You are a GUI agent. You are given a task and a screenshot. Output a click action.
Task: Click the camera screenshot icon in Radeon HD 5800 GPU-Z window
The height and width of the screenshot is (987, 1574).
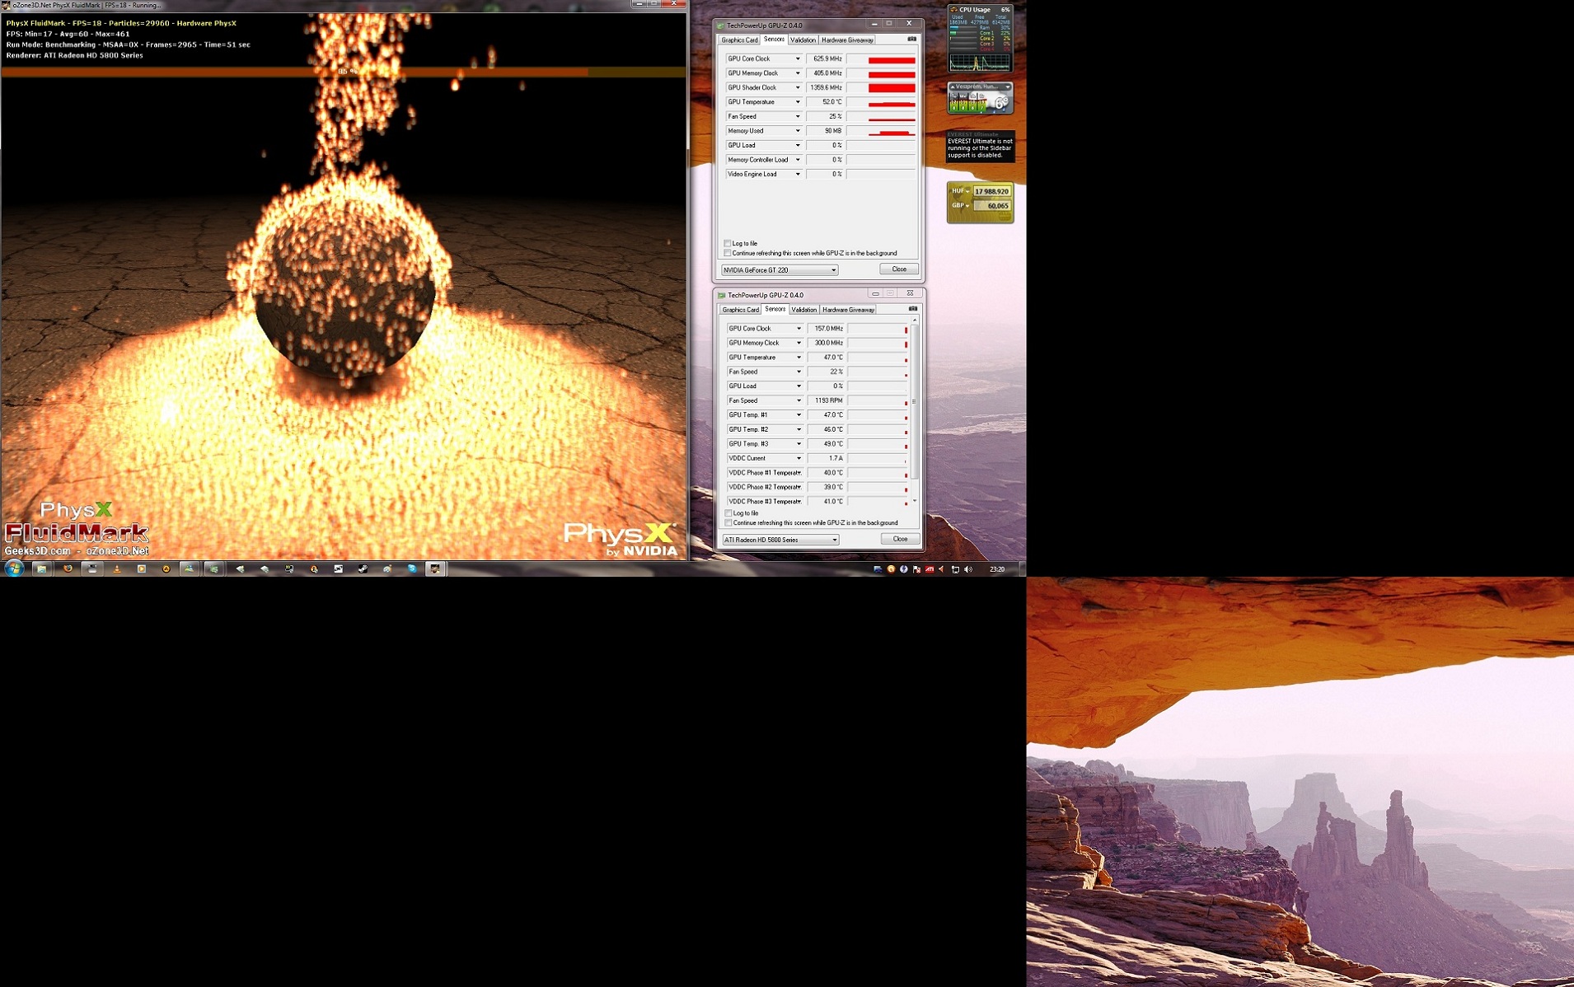912,309
